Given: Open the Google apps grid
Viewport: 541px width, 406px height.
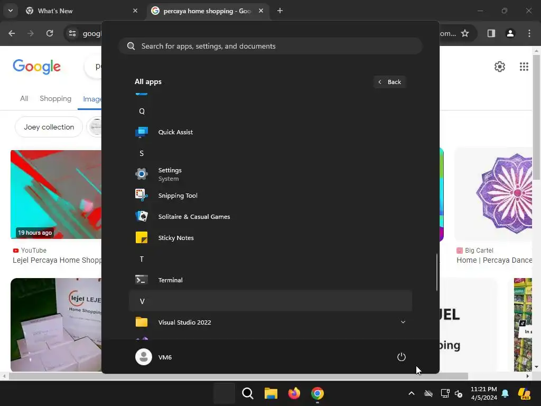Looking at the screenshot, I should click(524, 66).
